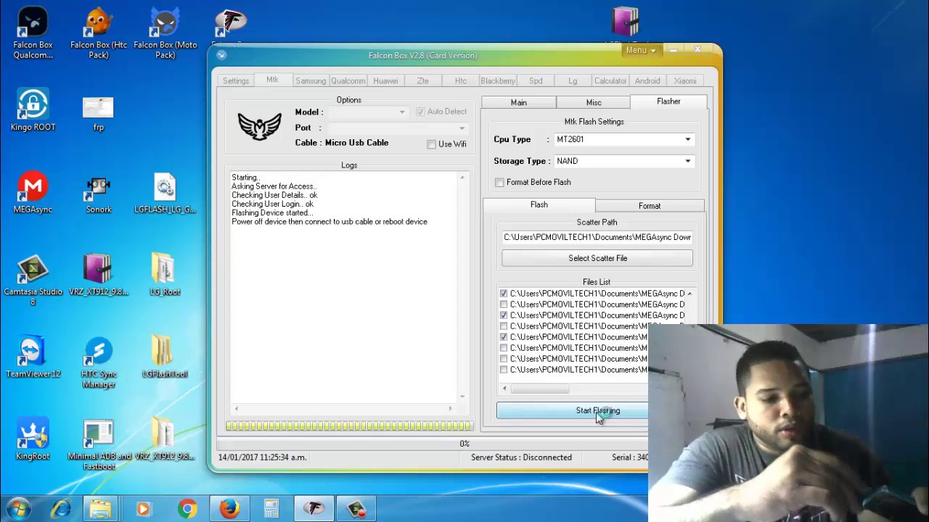This screenshot has height=522, width=929.
Task: Open Sonork desktop shortcut
Action: pyautogui.click(x=99, y=193)
